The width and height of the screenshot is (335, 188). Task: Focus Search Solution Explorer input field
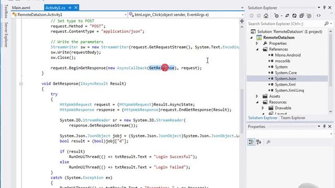coord(285,23)
